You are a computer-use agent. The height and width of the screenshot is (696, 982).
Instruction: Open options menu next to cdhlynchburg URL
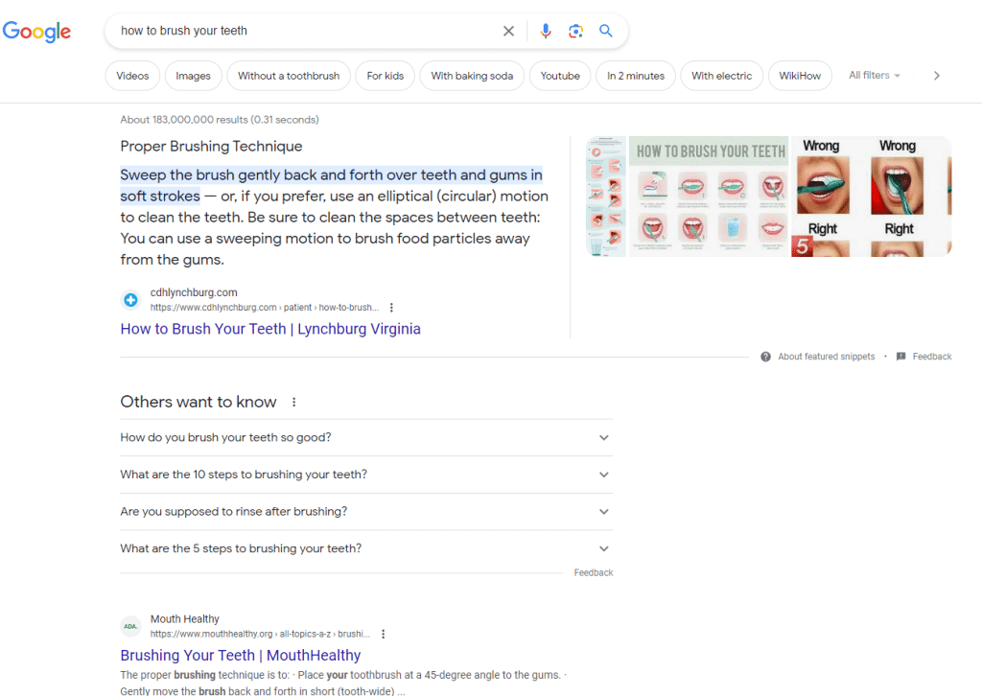click(x=391, y=308)
